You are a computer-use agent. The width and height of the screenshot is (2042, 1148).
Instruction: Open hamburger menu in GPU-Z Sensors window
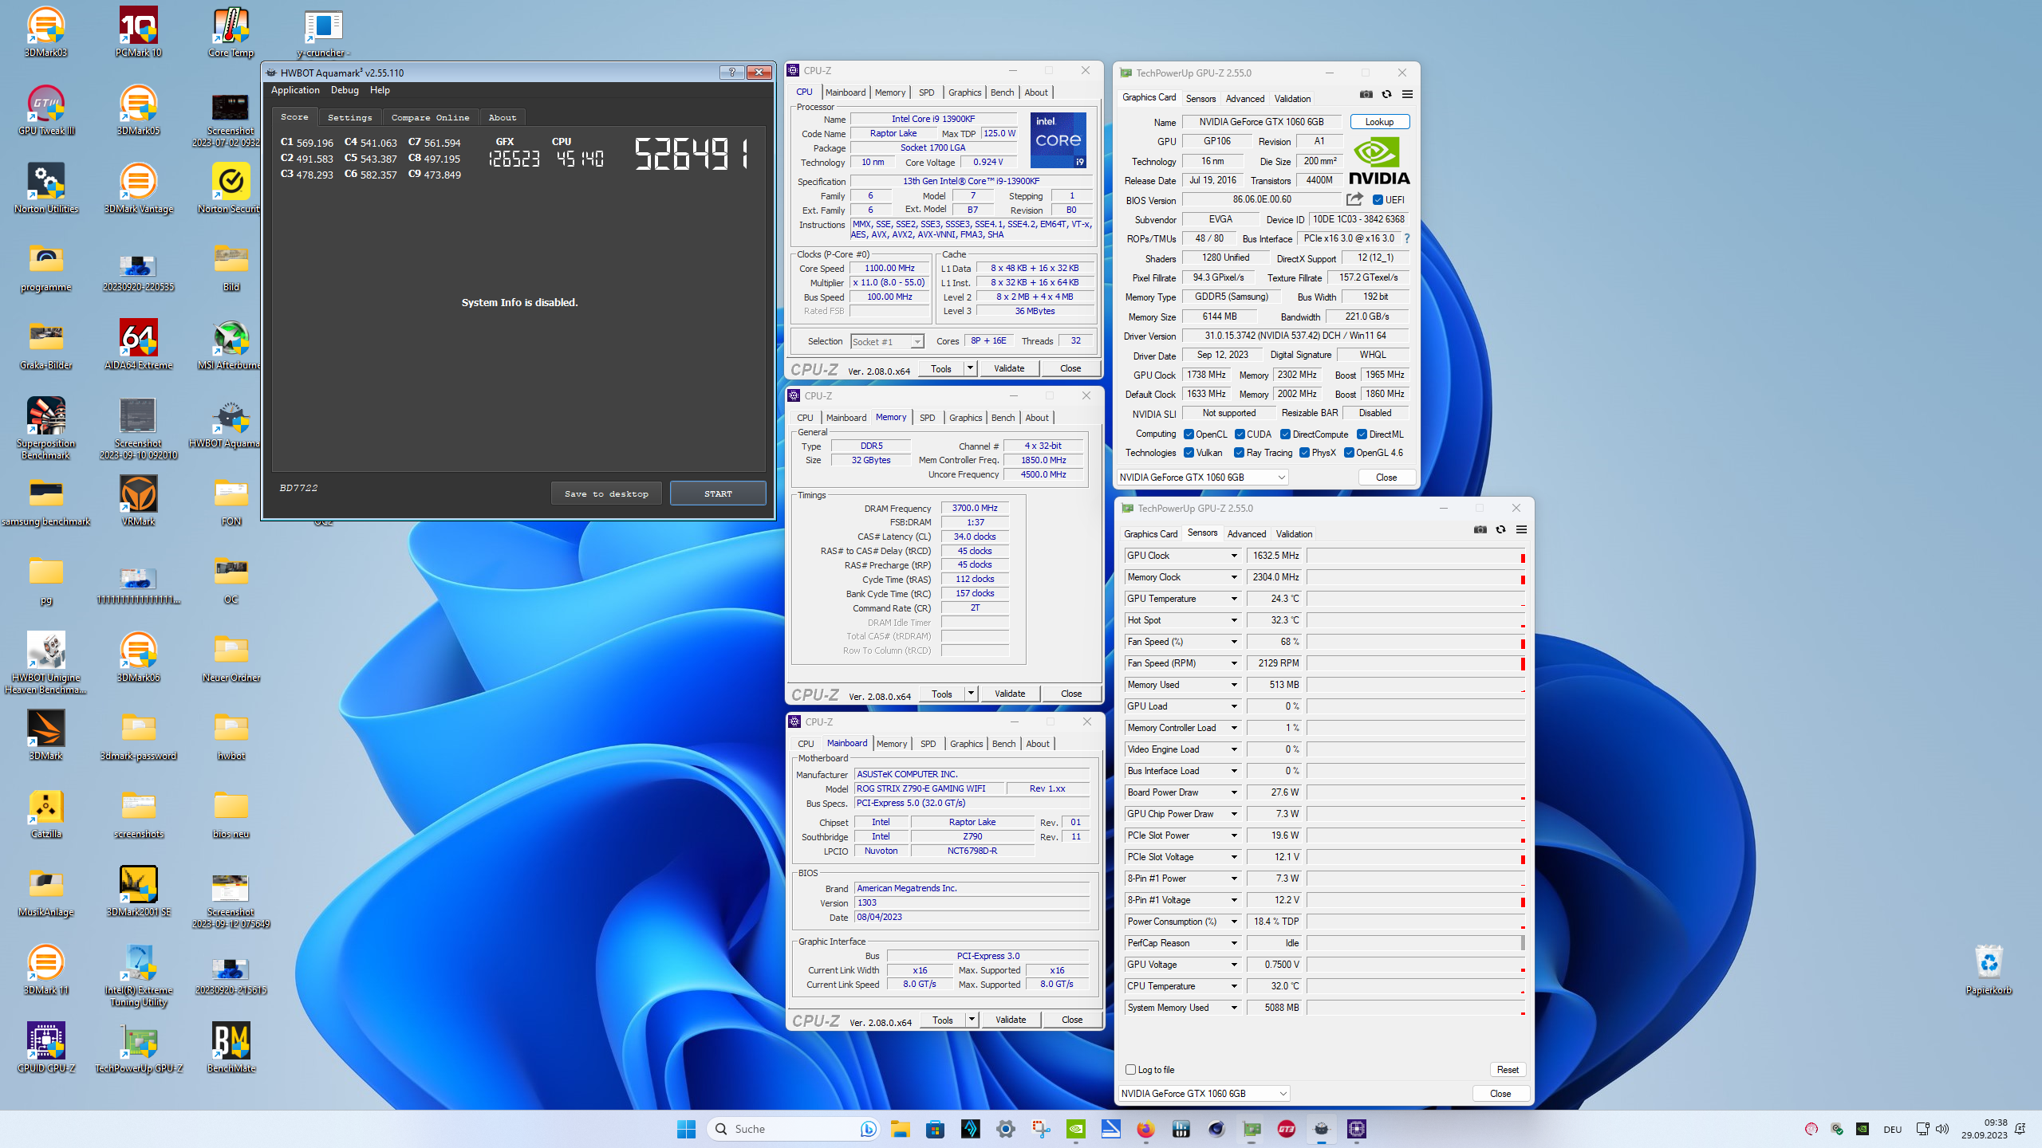tap(1521, 529)
